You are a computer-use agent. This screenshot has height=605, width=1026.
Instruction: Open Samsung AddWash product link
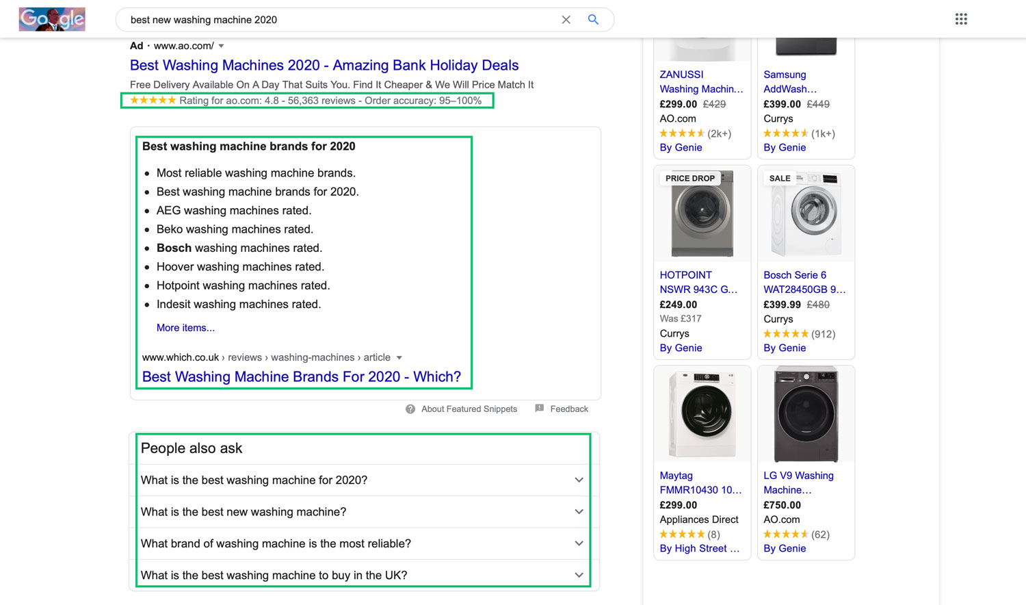pyautogui.click(x=790, y=81)
